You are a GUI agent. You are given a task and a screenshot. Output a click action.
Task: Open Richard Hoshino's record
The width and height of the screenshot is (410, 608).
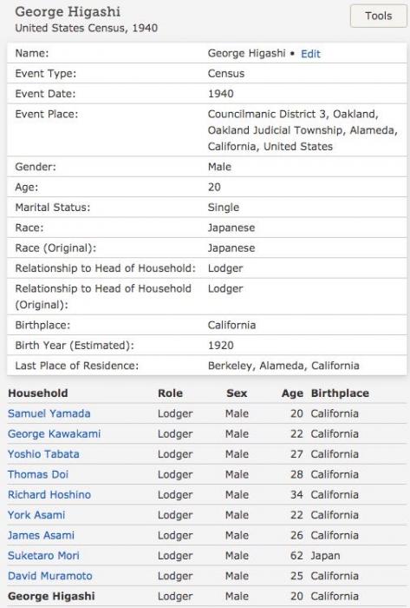coord(49,495)
